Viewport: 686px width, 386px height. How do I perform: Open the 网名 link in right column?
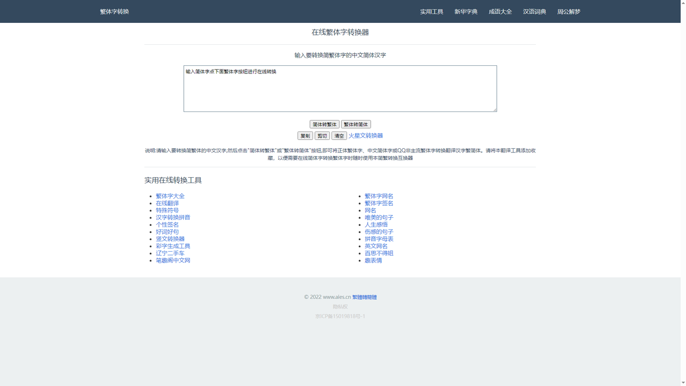(370, 210)
